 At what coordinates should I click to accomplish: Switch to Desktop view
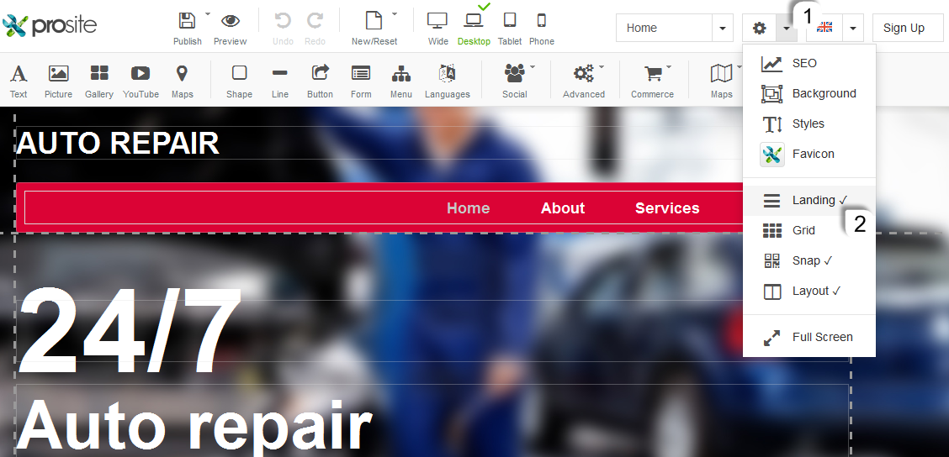pyautogui.click(x=474, y=20)
